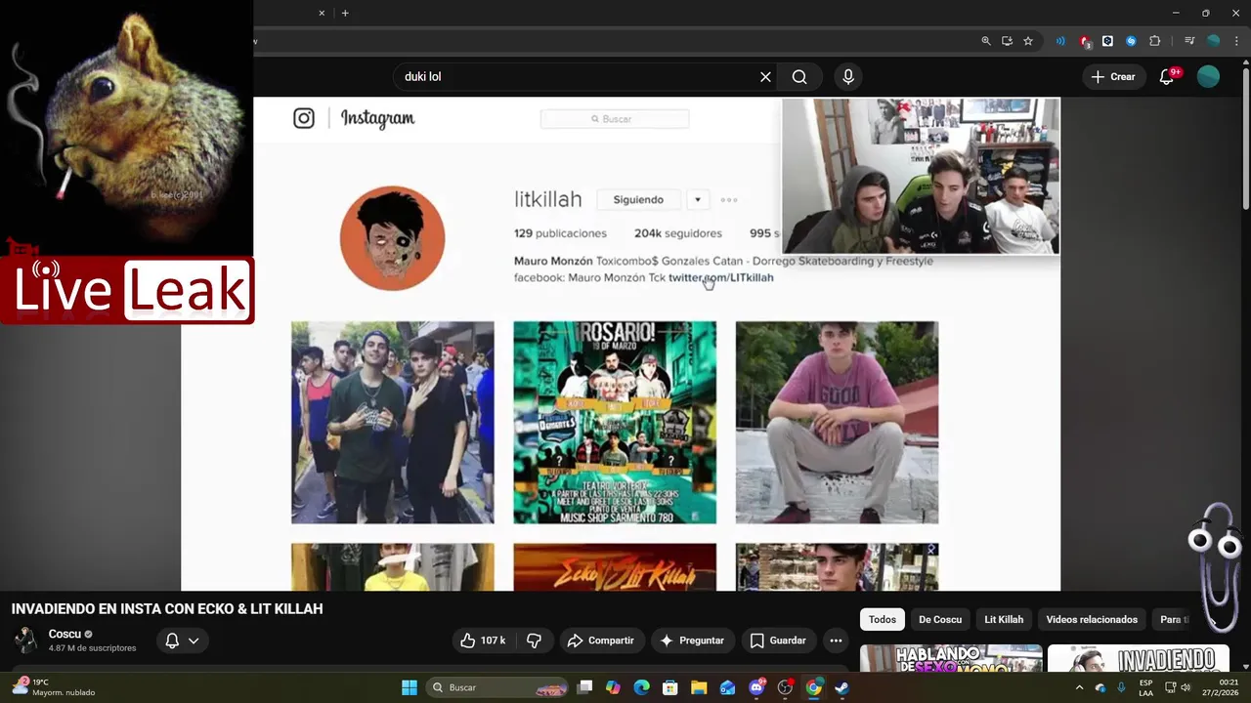Open the taskbar weather widget 19°C
Viewport: 1251px width, 703px height.
54,687
